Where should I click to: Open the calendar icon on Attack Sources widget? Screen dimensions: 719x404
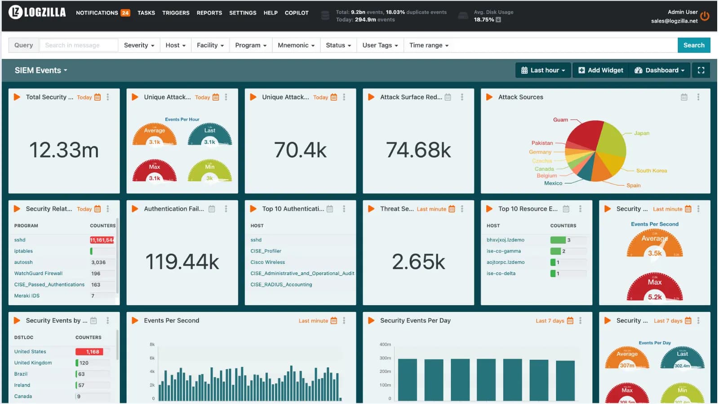tap(683, 97)
